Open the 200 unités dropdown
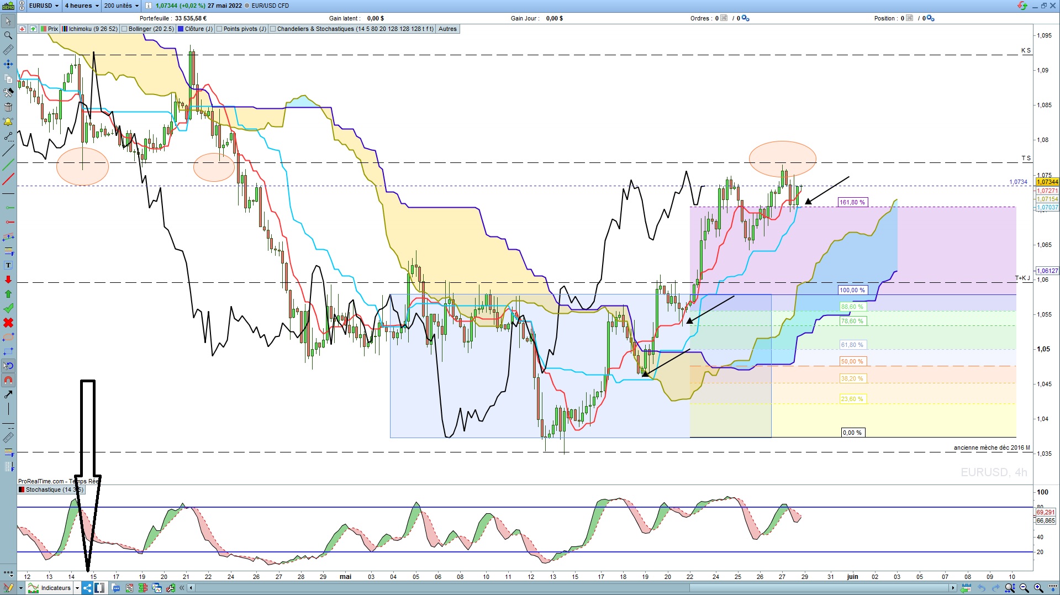This screenshot has width=1060, height=595. (x=121, y=6)
